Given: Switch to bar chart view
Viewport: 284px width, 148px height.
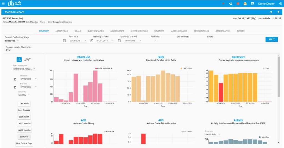Looking at the screenshot, I should [x=19, y=59].
